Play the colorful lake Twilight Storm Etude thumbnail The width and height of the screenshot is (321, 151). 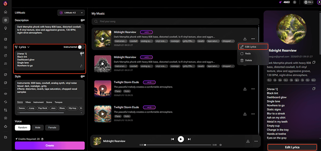coord(103,114)
